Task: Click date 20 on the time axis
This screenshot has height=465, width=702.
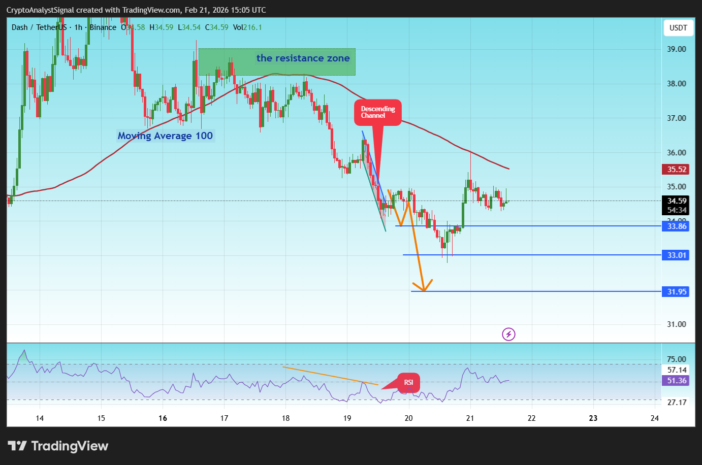Action: coord(408,418)
